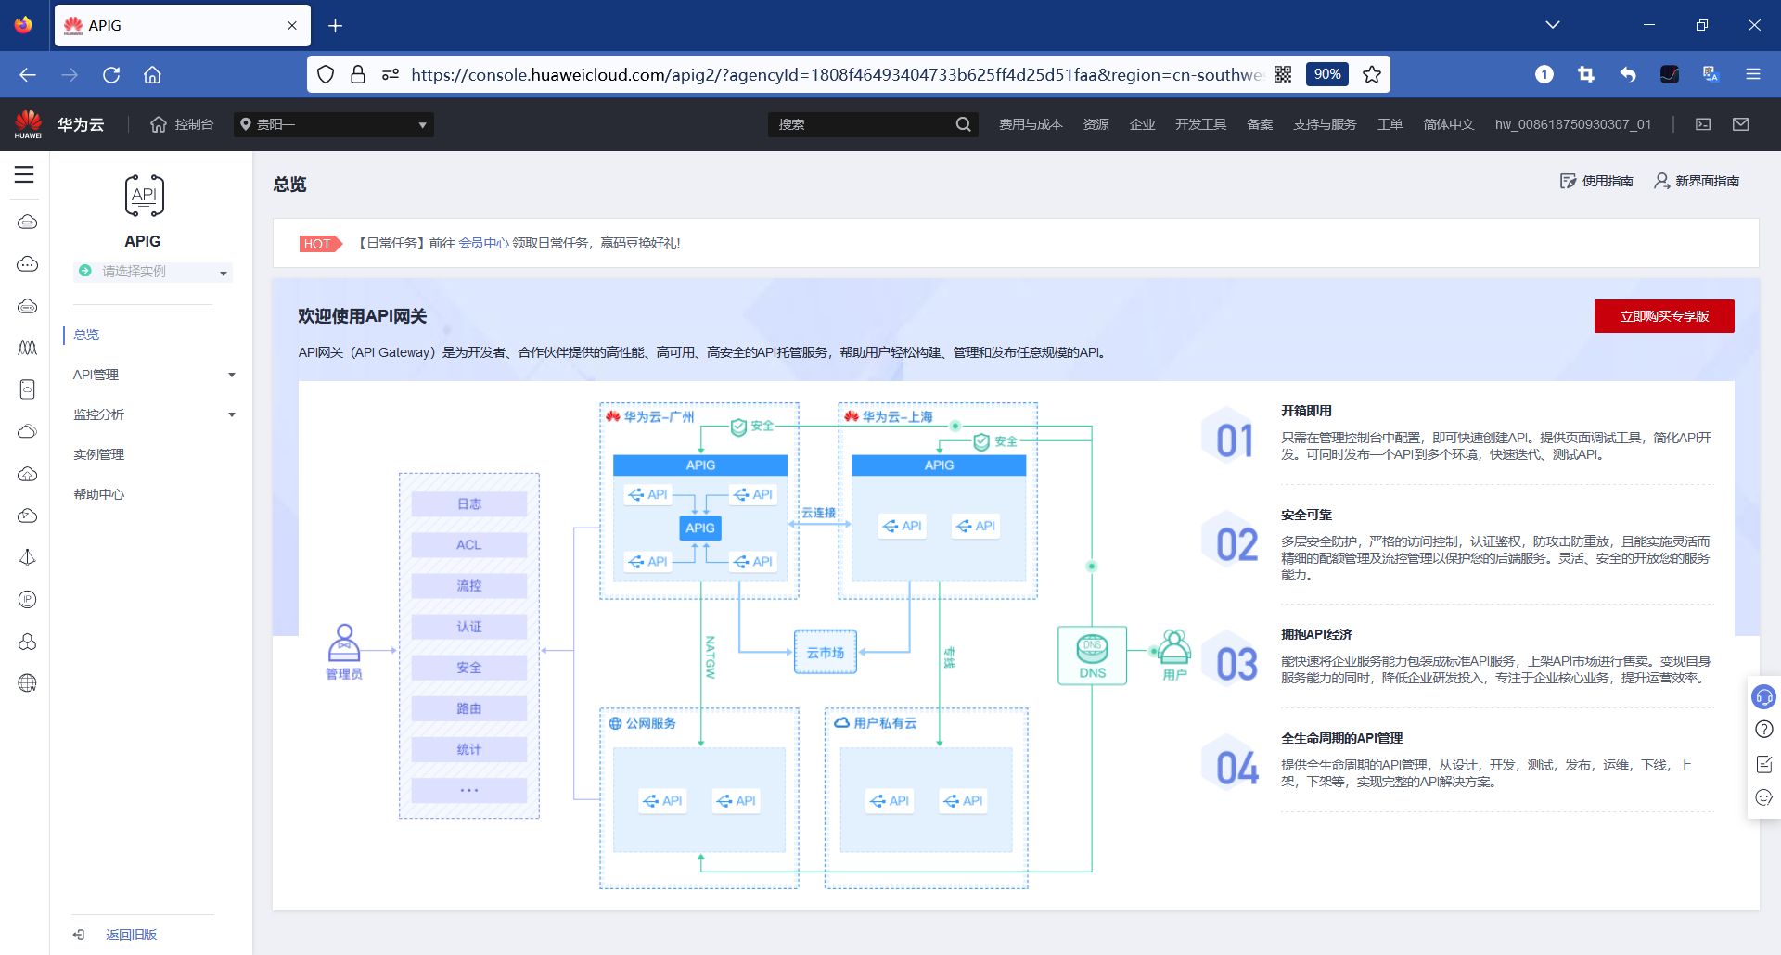
Task: Expand the API管理 menu
Action: 154,375
